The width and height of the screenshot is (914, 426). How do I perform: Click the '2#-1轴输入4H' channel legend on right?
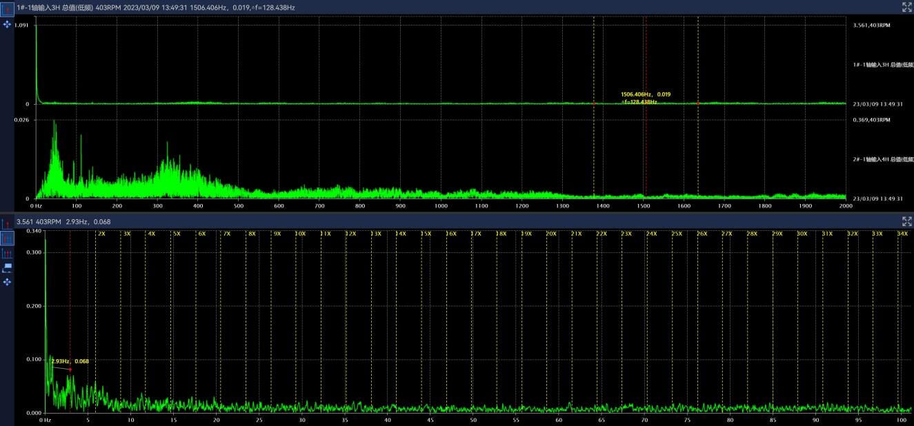coord(883,159)
